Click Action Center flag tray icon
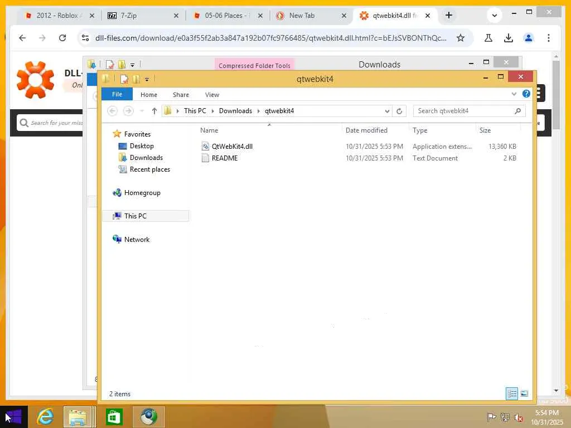The image size is (571, 428). [x=492, y=417]
